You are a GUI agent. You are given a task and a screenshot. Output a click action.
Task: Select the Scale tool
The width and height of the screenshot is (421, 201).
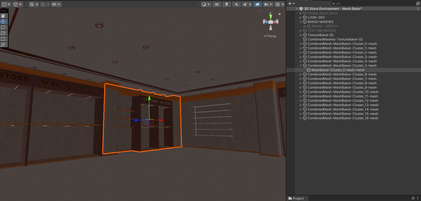[x=4, y=33]
